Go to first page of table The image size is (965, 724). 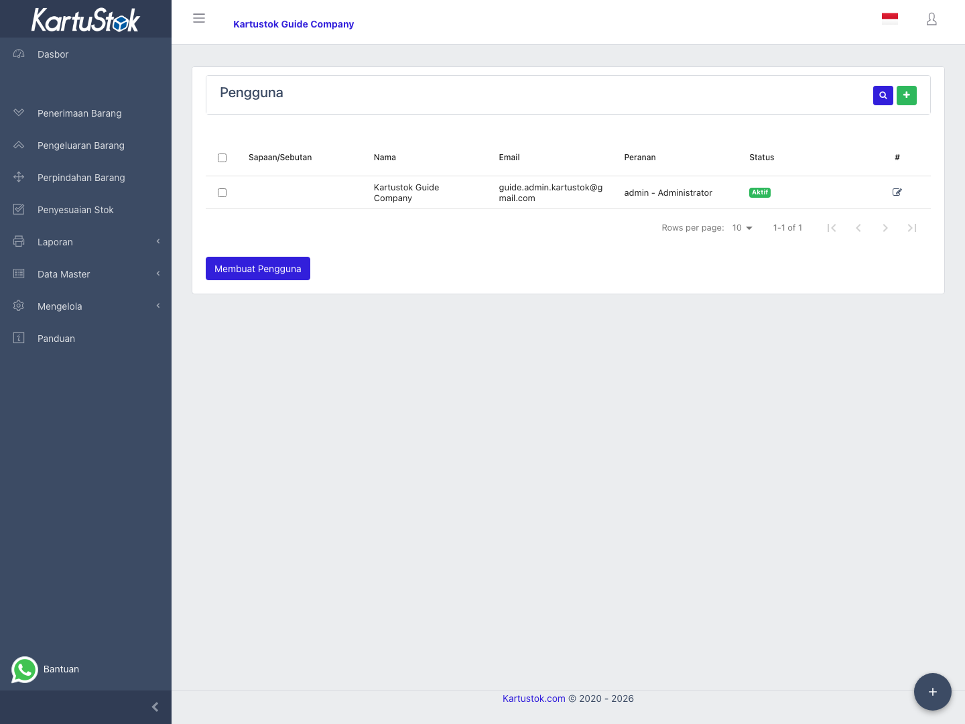pyautogui.click(x=832, y=228)
